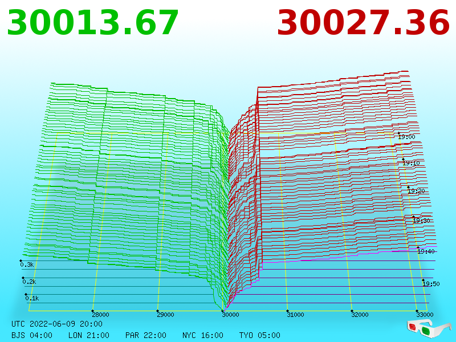Click the 33000 price axis label
The width and height of the screenshot is (456, 342).
tap(425, 315)
